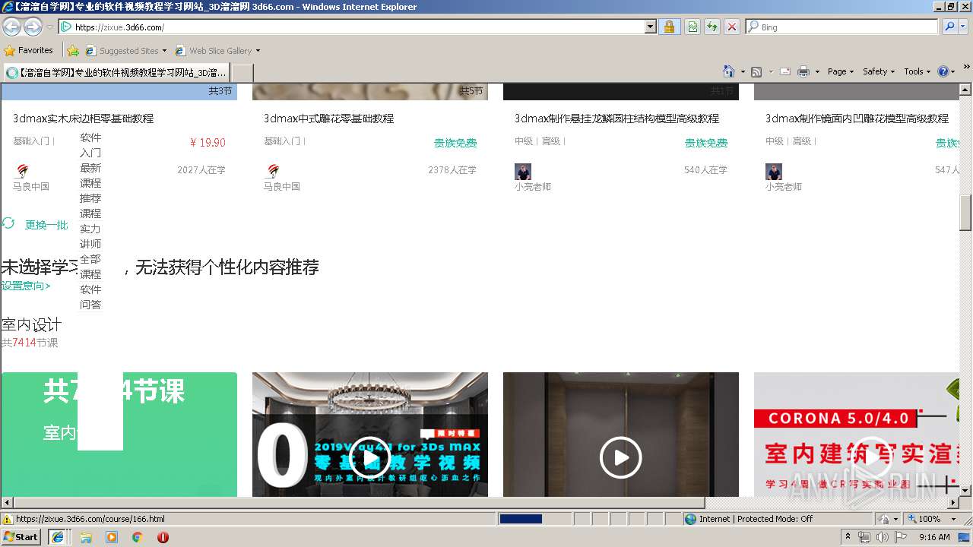Click the page loading progress bar
This screenshot has width=973, height=547.
coord(534,519)
